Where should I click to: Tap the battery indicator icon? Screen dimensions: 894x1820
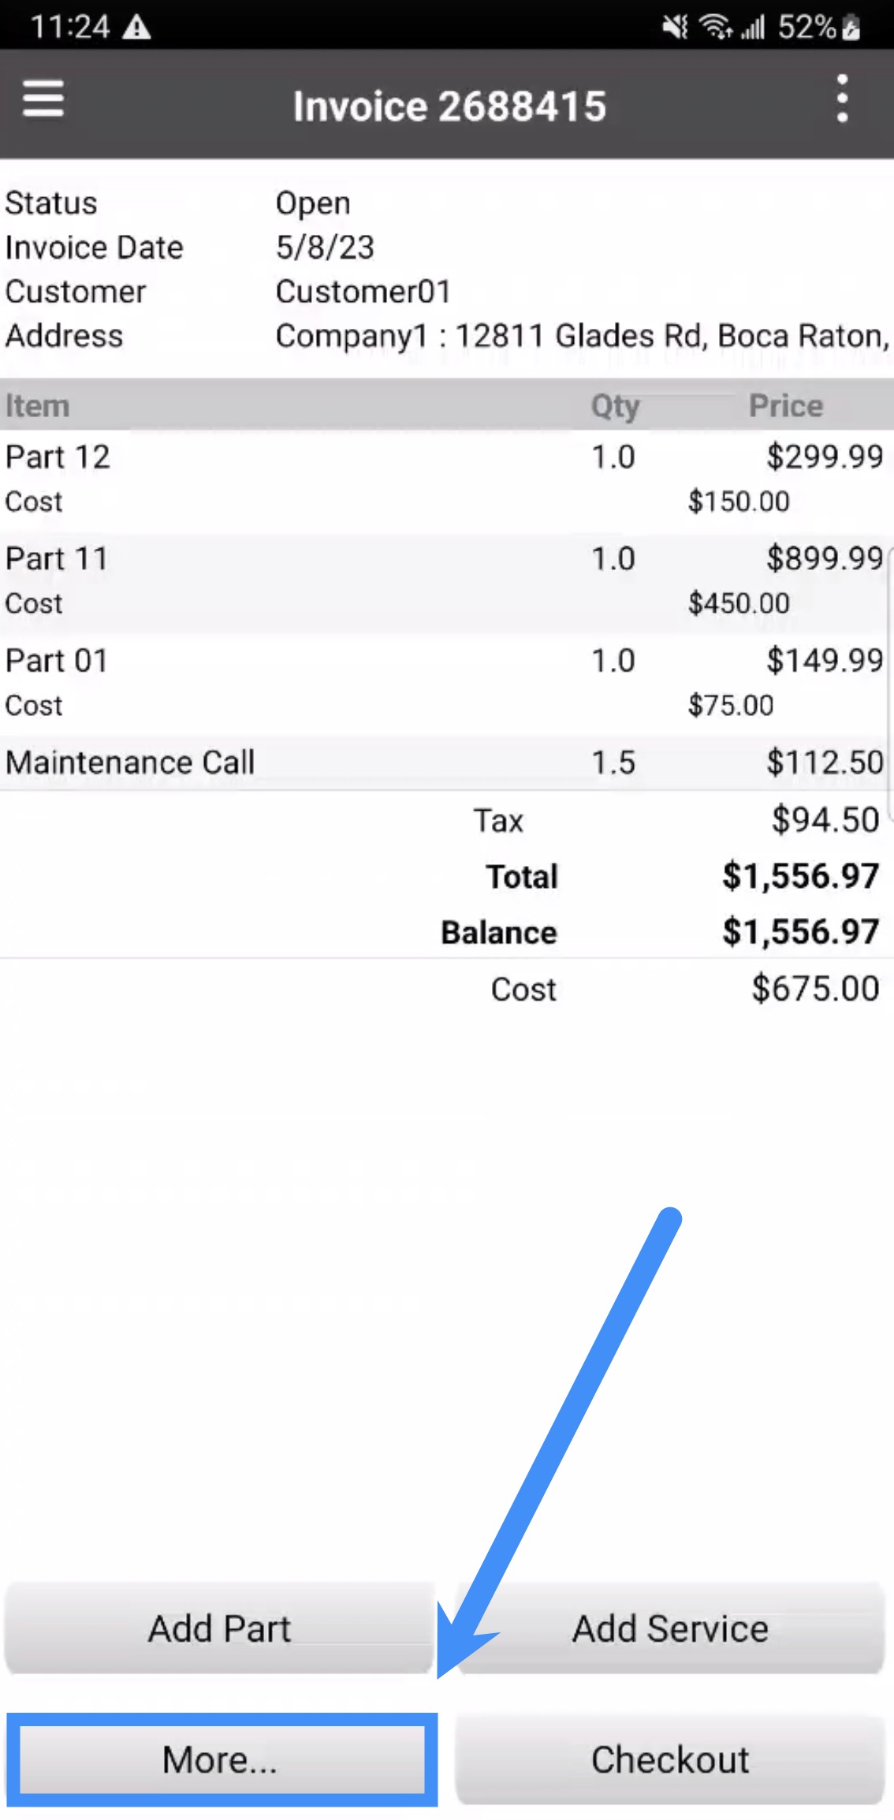point(851,28)
